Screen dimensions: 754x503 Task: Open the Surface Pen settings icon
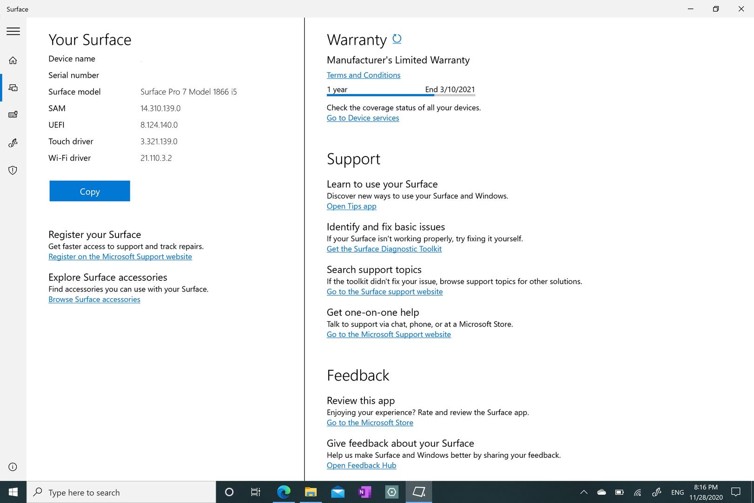(x=13, y=143)
